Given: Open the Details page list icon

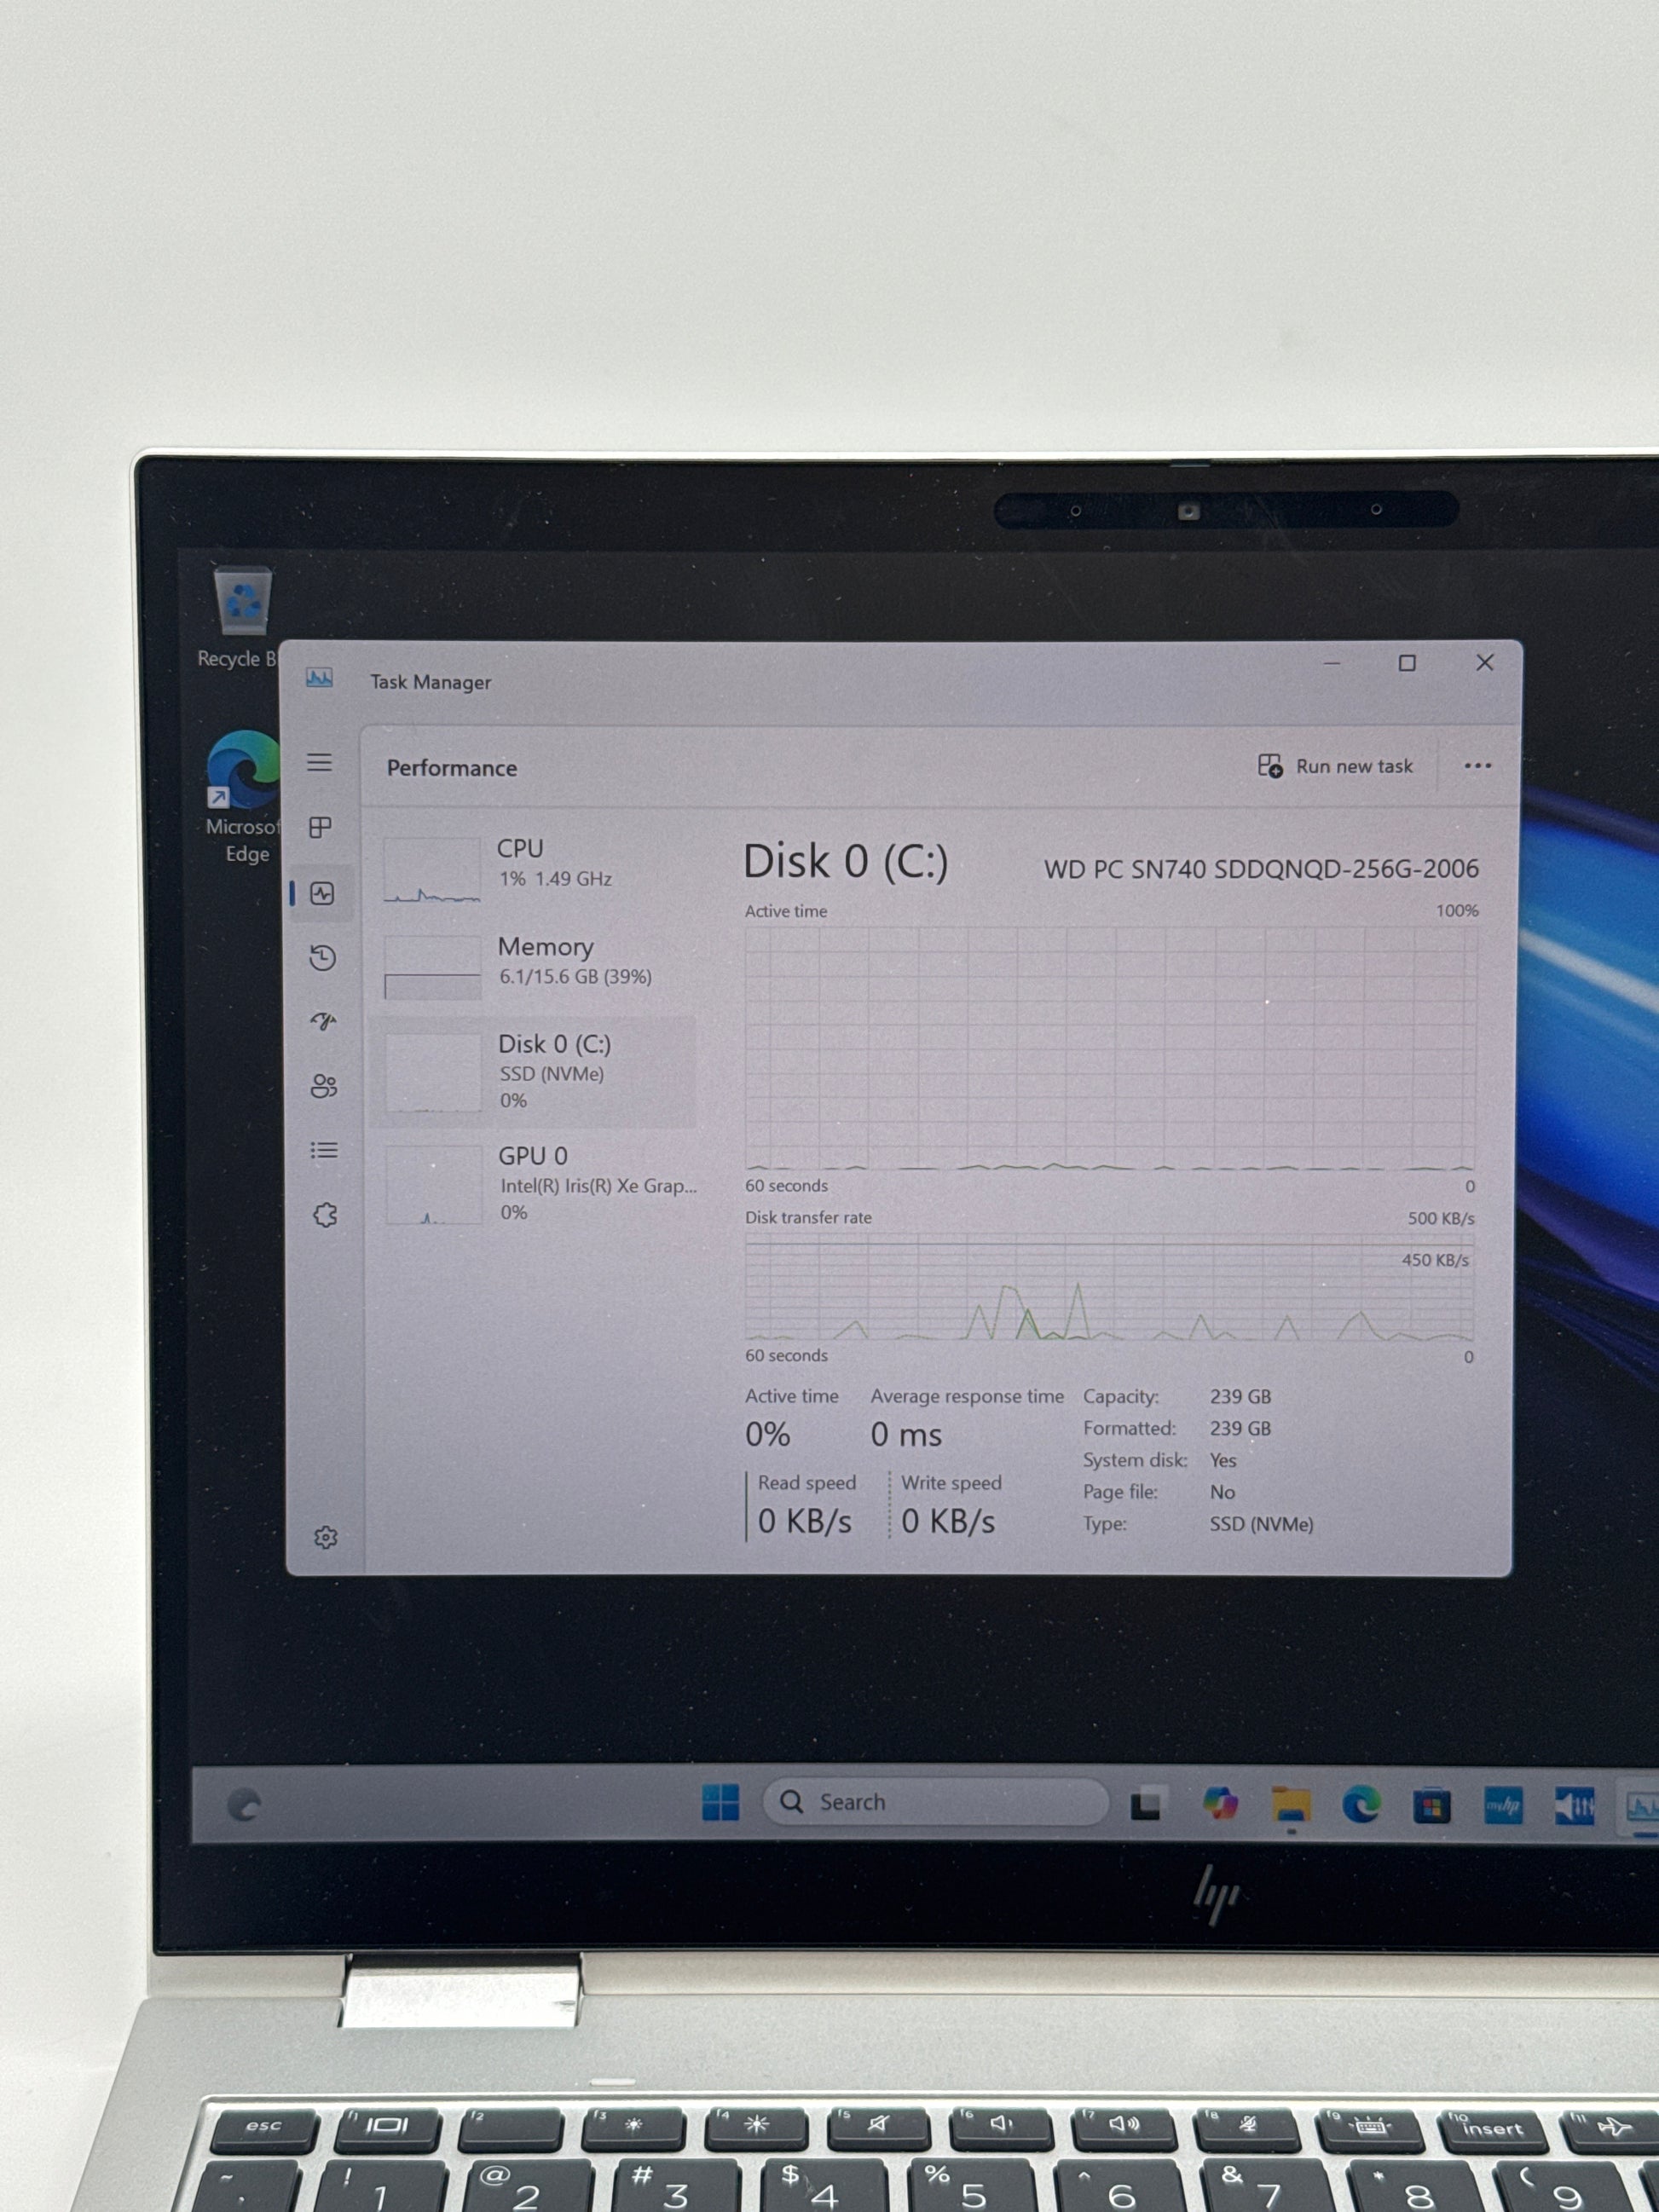Looking at the screenshot, I should [x=323, y=1150].
